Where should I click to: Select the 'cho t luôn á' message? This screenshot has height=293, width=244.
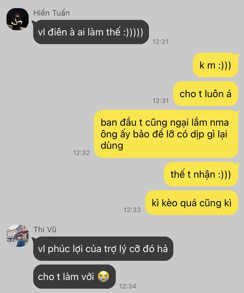point(206,94)
